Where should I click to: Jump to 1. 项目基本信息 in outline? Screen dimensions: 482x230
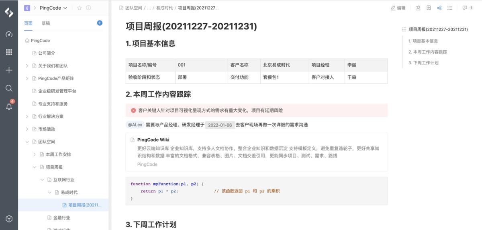[423, 41]
